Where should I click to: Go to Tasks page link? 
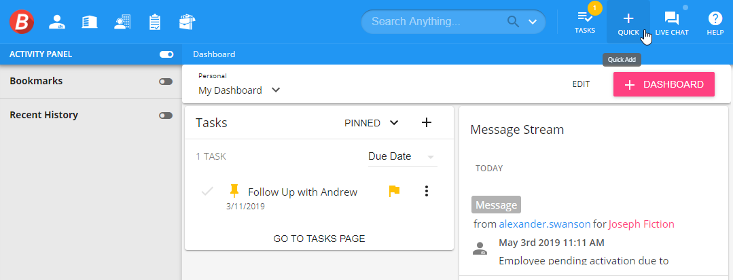319,239
